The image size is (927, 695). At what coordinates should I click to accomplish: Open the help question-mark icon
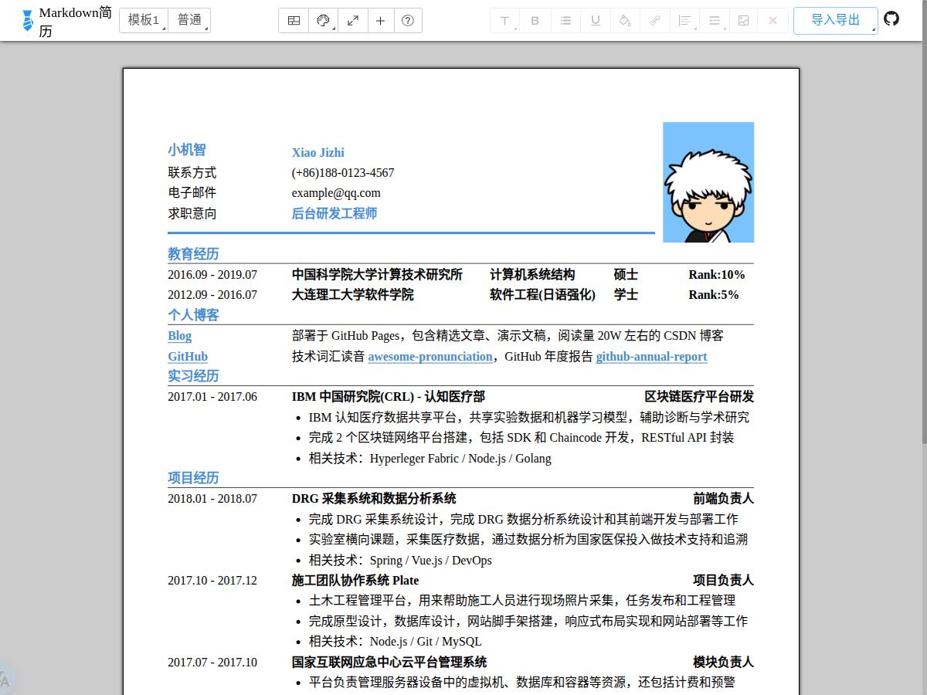(x=409, y=20)
